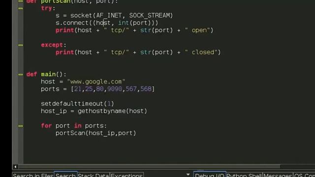The width and height of the screenshot is (315, 177).
Task: Open the Python Shell tab
Action: point(244,175)
